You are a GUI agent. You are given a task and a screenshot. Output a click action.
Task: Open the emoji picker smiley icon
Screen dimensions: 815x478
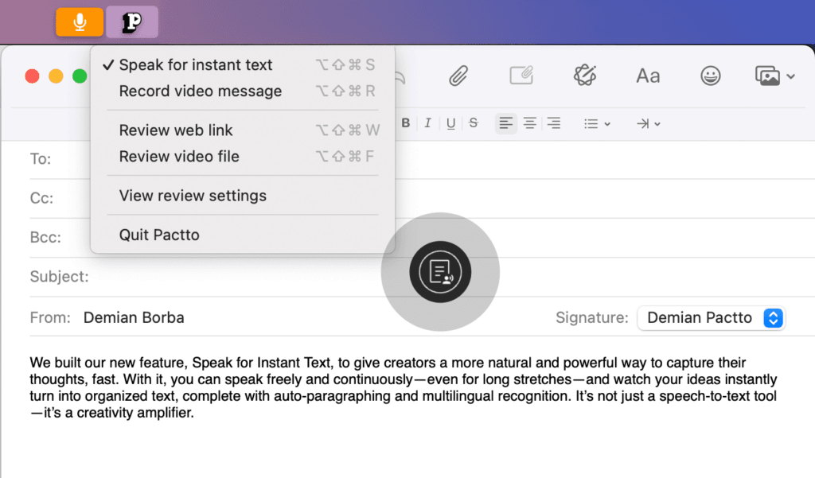[711, 76]
